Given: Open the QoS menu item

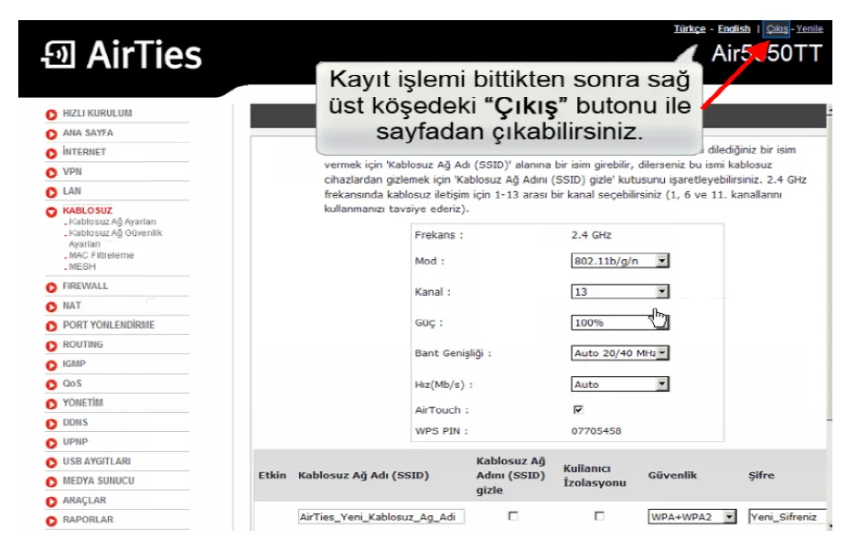Looking at the screenshot, I should click(x=72, y=383).
